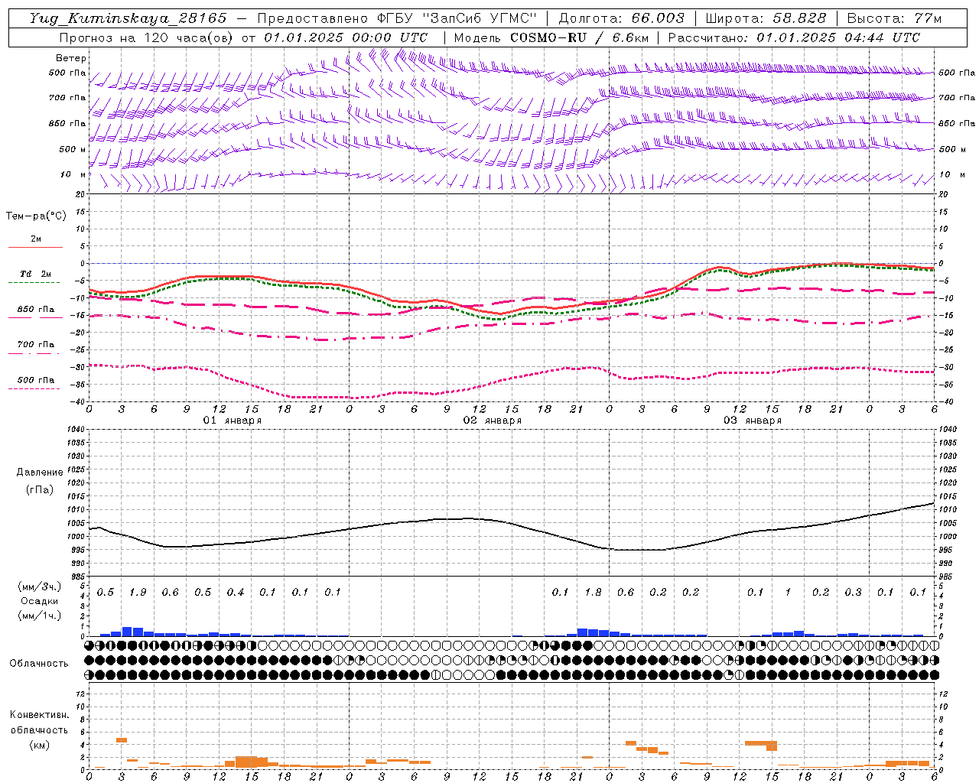
Task: Click the station title Yug_Kuminskaya_28165
Action: [128, 19]
